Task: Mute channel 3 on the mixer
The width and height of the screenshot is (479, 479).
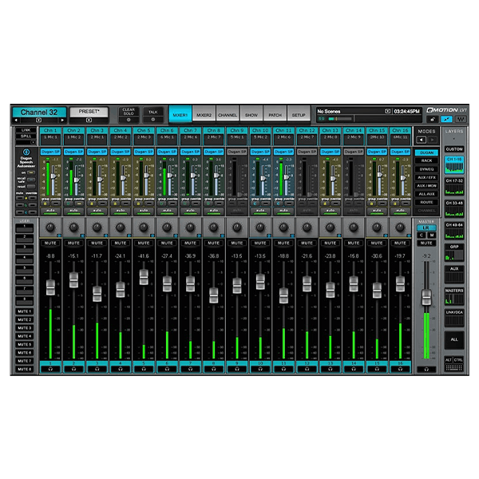Action: pos(97,242)
